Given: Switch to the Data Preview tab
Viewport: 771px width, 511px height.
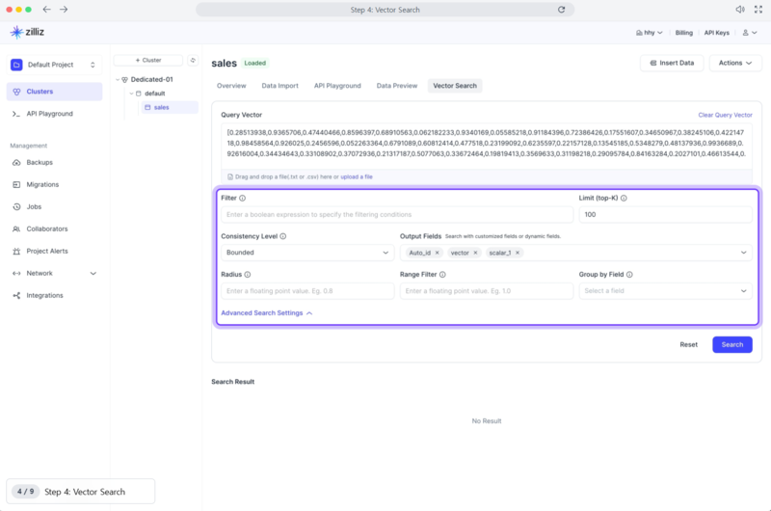Looking at the screenshot, I should 397,86.
